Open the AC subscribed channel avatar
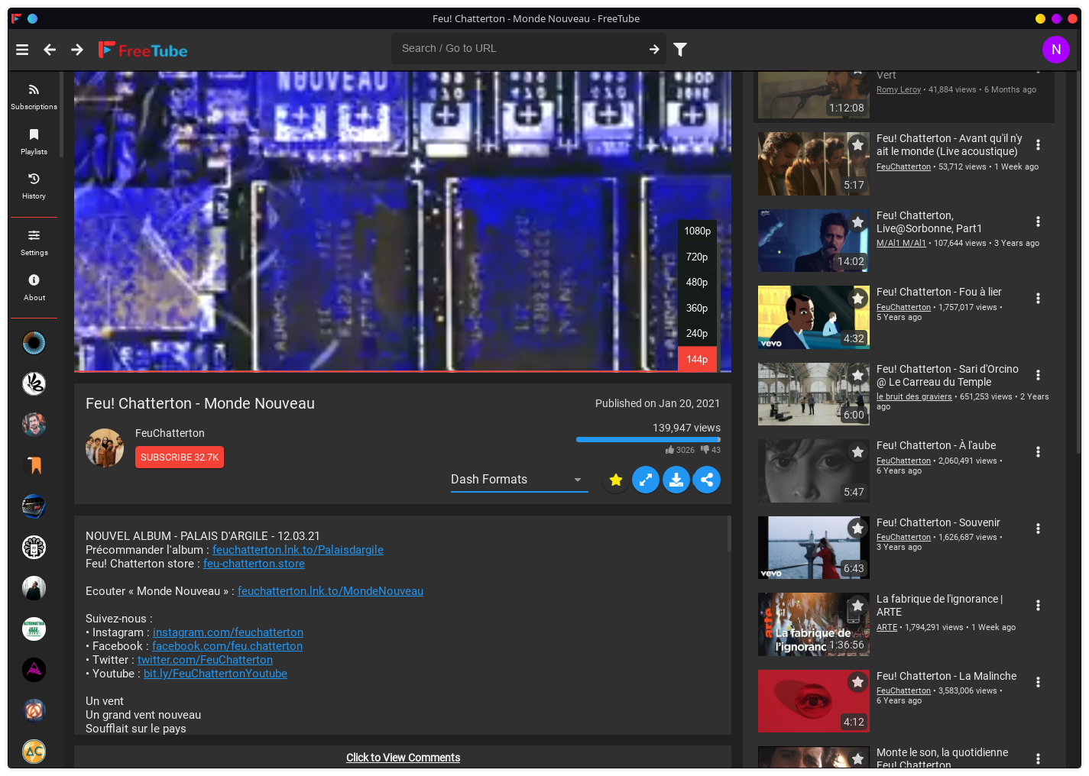 click(34, 752)
